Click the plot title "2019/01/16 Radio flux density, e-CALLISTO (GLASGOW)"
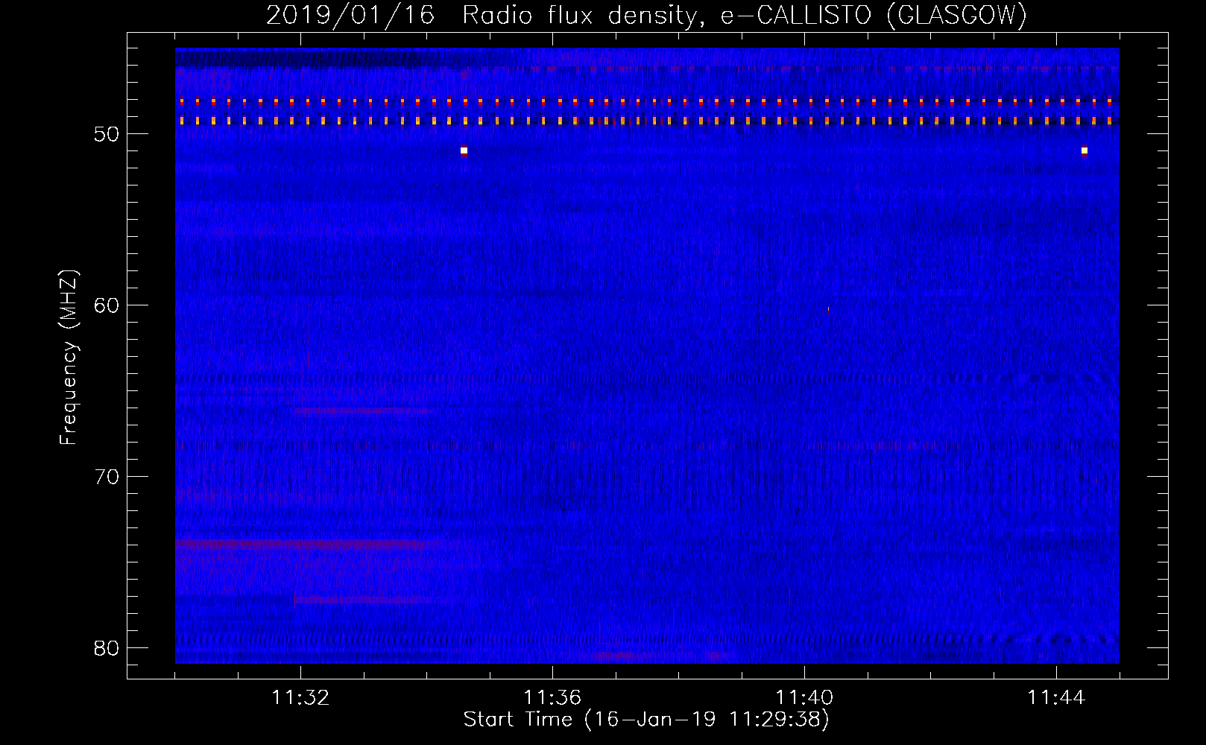The height and width of the screenshot is (745, 1206). (646, 15)
